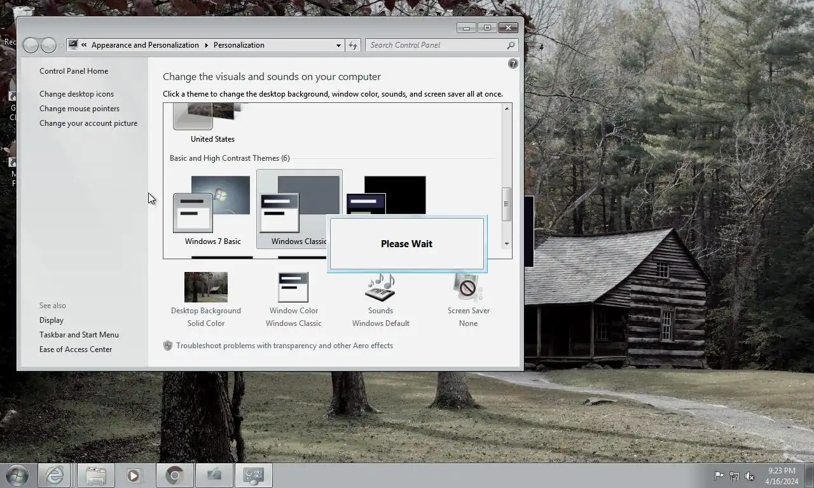Open the Help question mark icon

513,64
